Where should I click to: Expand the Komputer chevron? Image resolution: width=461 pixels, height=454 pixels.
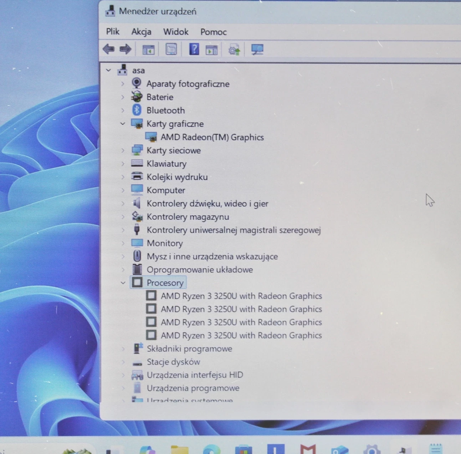[x=123, y=190]
